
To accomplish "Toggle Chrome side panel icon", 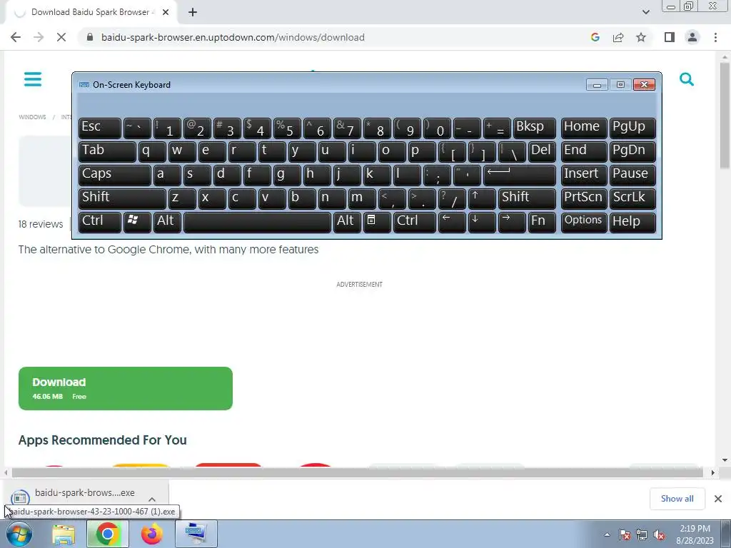I will [670, 37].
